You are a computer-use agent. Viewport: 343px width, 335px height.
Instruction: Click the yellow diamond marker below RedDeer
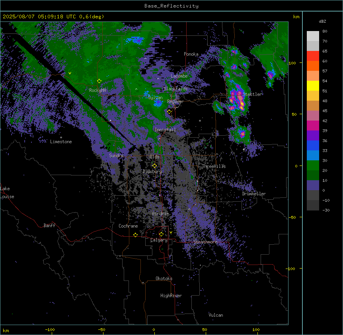click(169, 112)
